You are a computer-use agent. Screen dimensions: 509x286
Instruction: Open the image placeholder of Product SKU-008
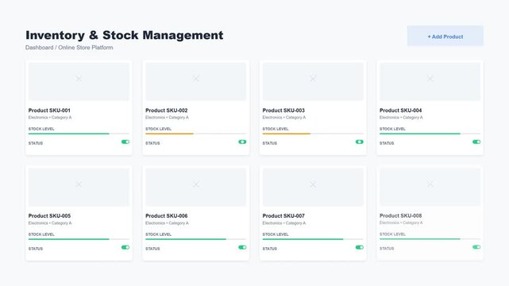click(x=430, y=187)
